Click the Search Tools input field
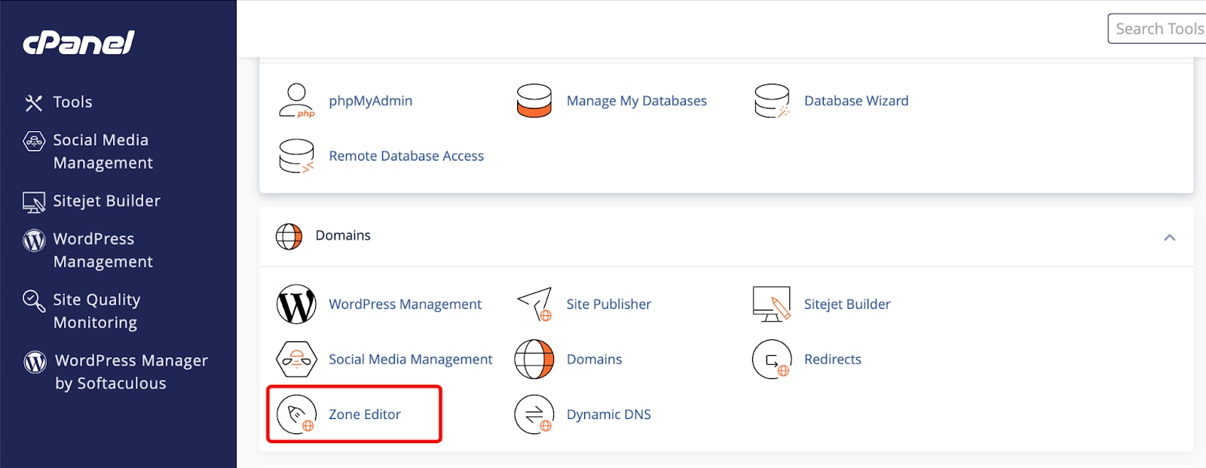1206x468 pixels. (x=1157, y=29)
